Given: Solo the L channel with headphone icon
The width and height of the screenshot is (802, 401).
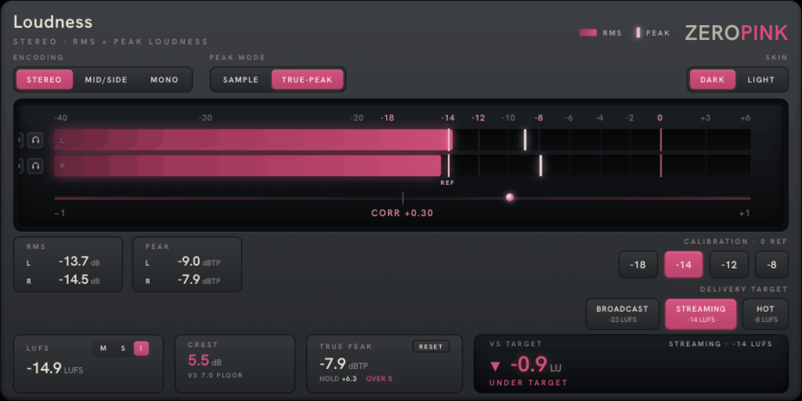Looking at the screenshot, I should point(35,140).
